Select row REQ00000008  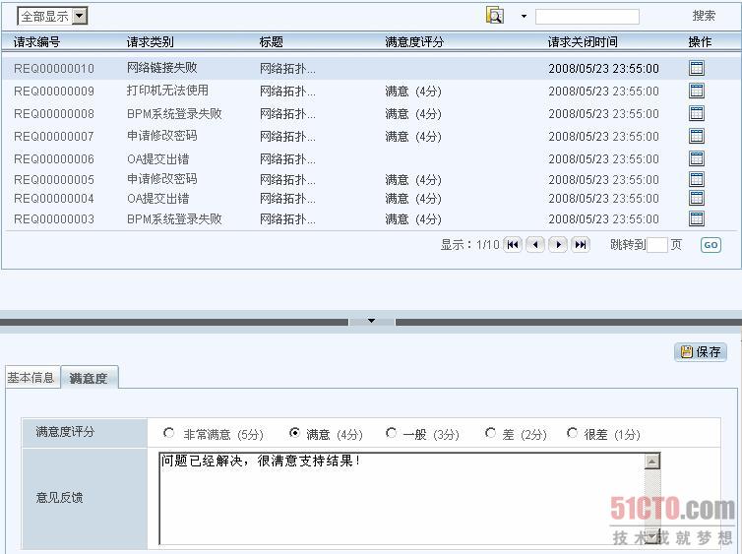(371, 113)
